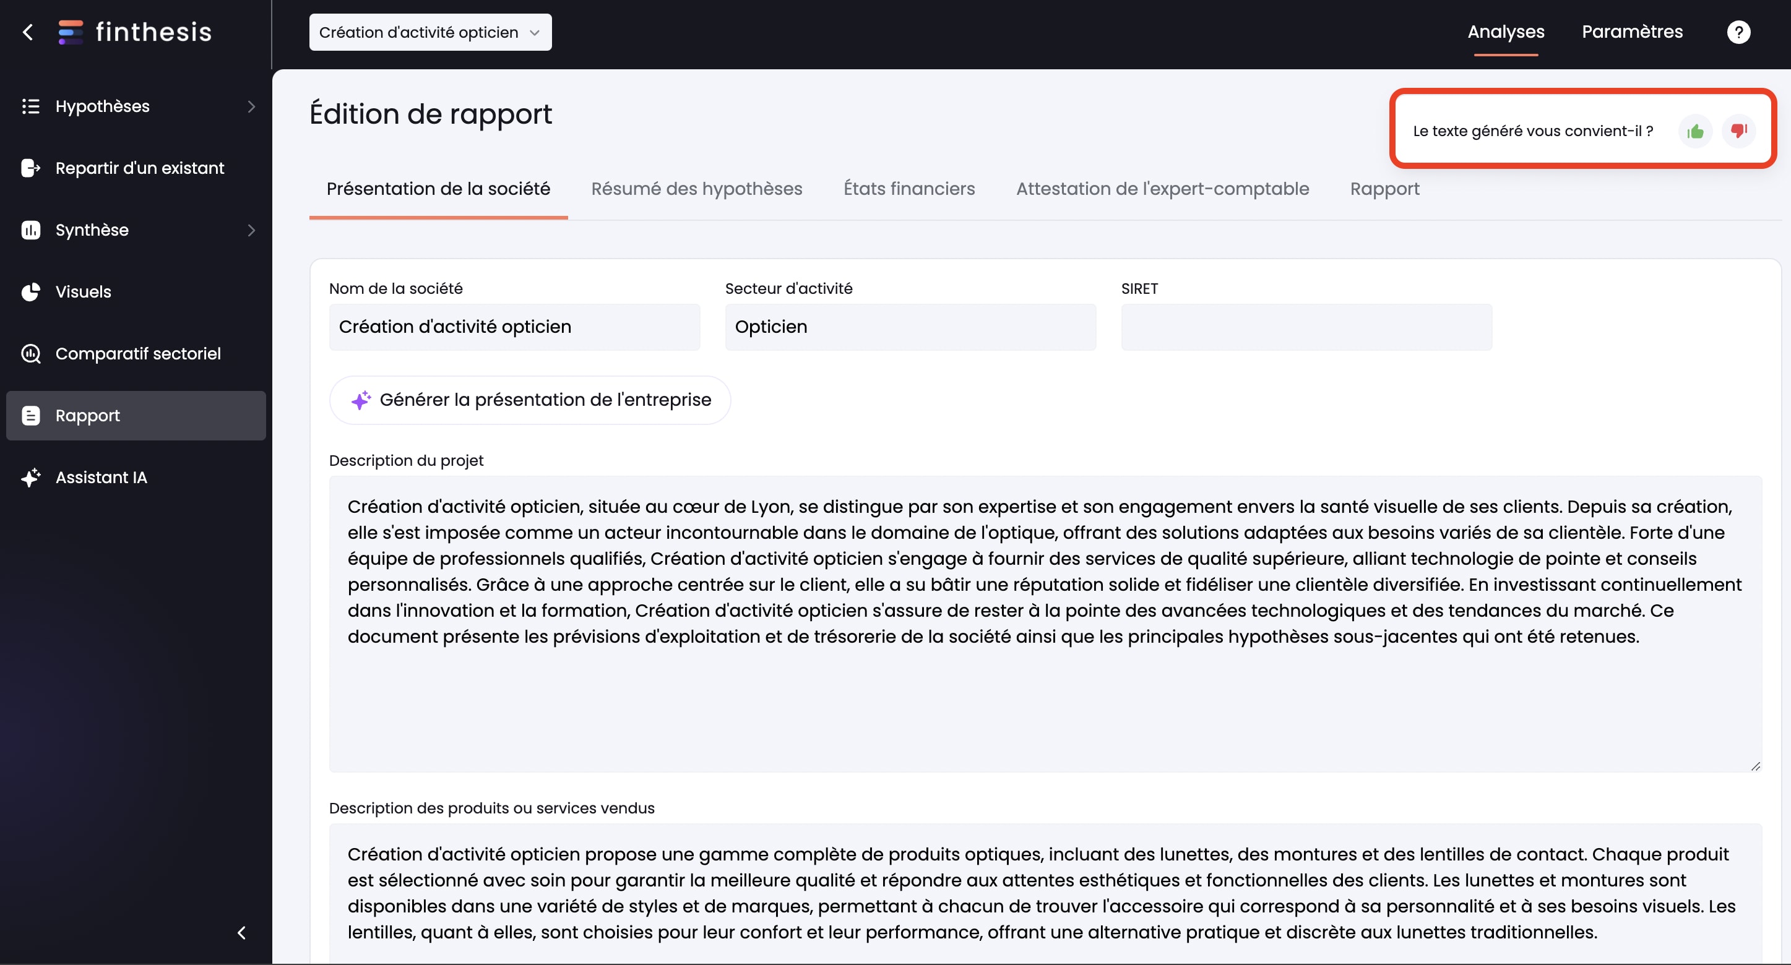1791x965 pixels.
Task: Open Hypothèses in the sidebar
Action: click(x=136, y=106)
